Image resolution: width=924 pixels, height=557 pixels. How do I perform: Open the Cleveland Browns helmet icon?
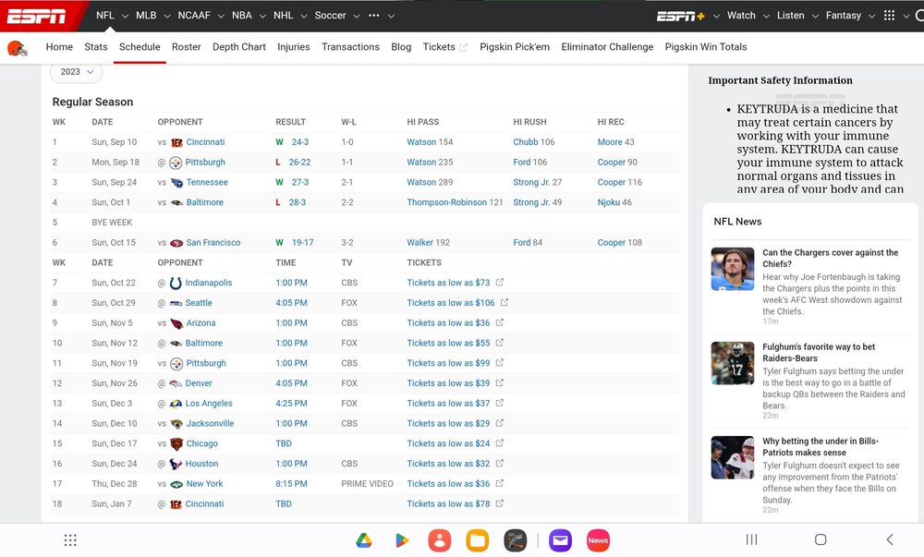(x=18, y=48)
